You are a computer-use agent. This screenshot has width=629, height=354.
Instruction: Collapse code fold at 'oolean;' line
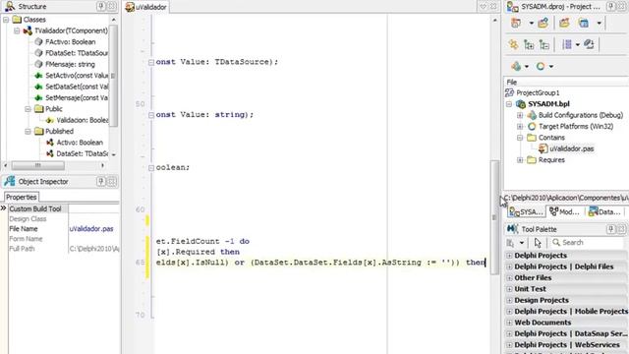[x=151, y=168]
